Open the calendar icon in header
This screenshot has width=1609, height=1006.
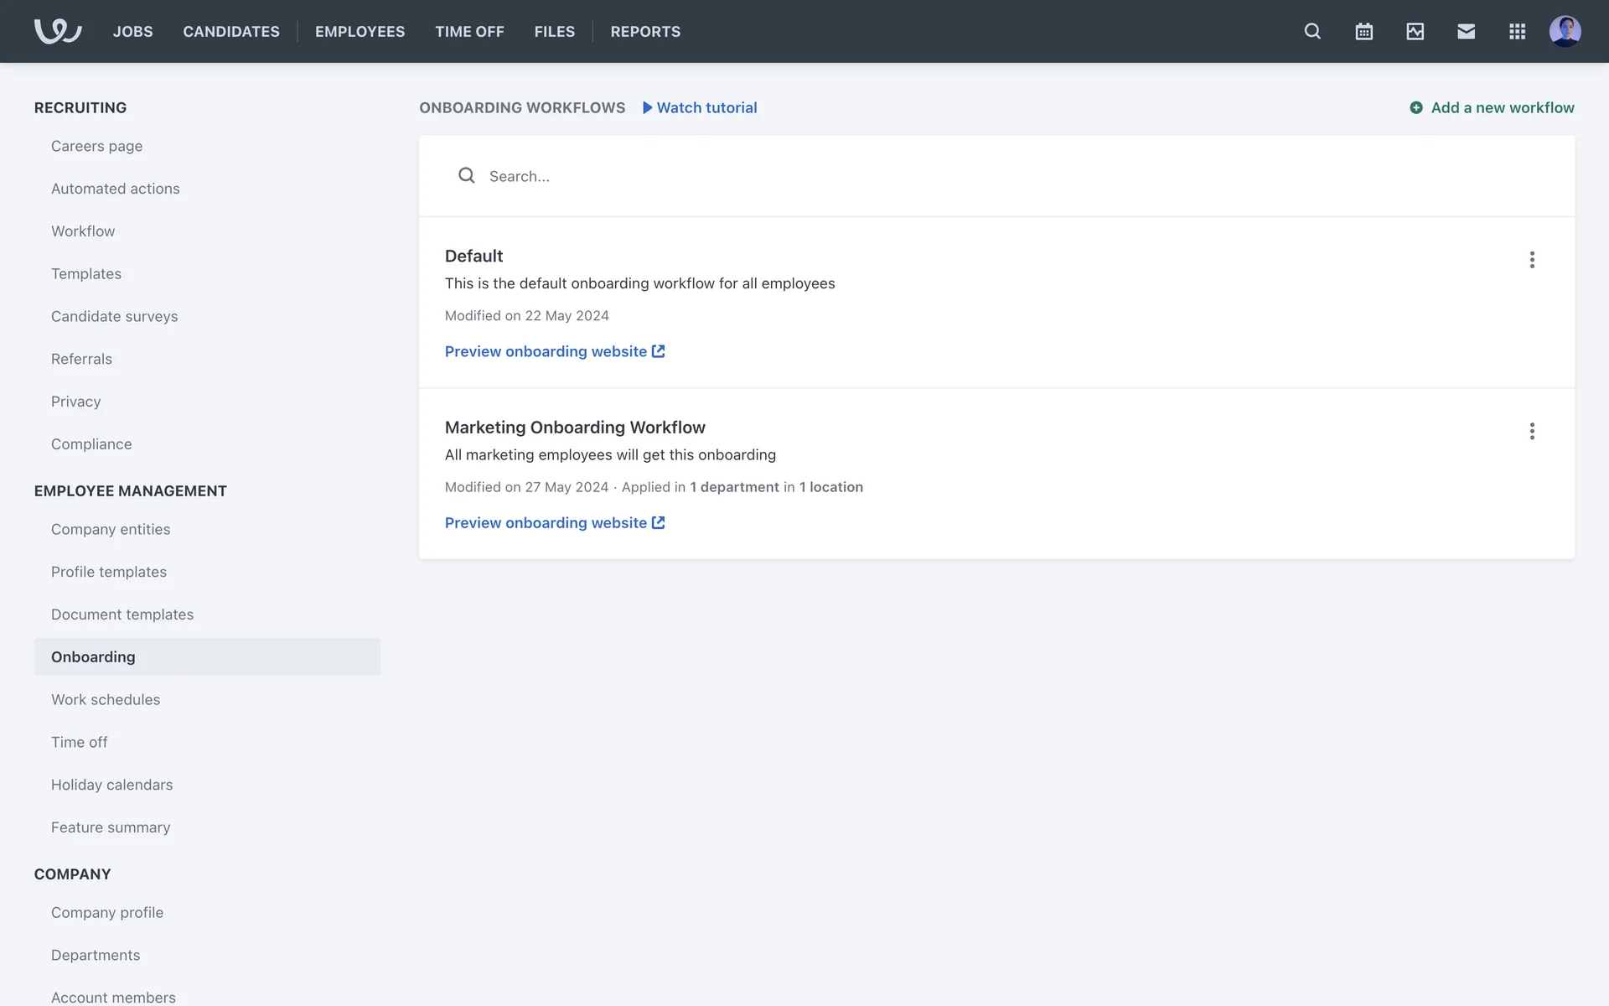[1363, 31]
